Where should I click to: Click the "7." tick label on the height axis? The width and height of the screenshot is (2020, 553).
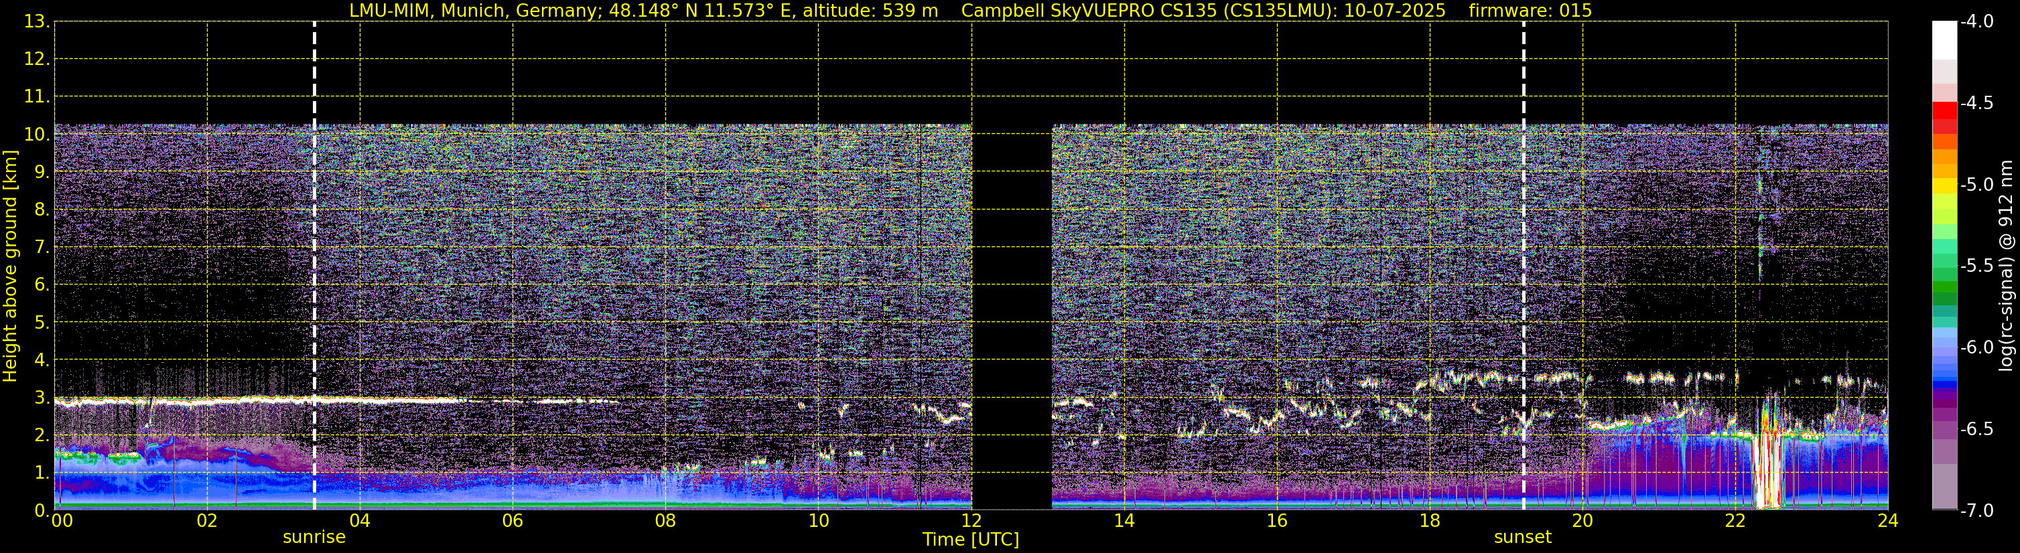[x=42, y=248]
